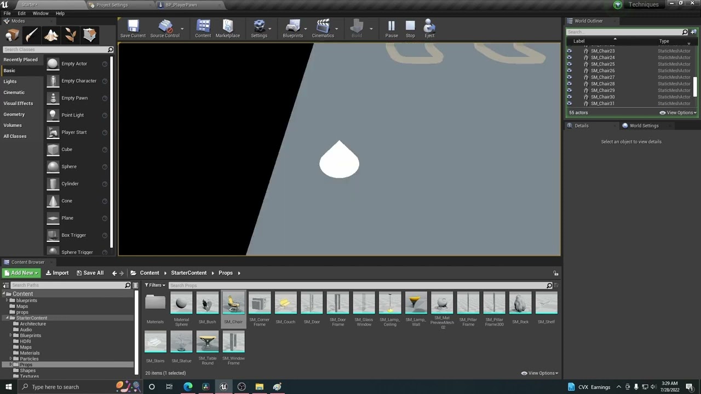This screenshot has height=394, width=701.
Task: Select the SM_Rock asset thumbnail
Action: pyautogui.click(x=520, y=304)
